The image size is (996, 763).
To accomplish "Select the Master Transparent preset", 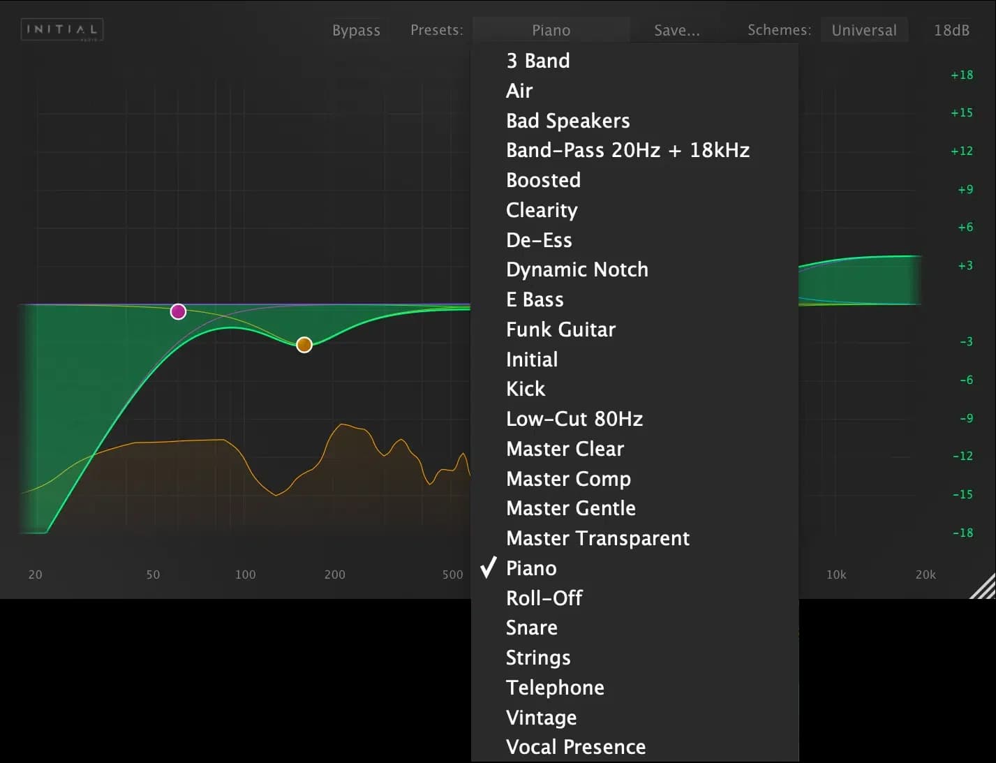I will (597, 538).
